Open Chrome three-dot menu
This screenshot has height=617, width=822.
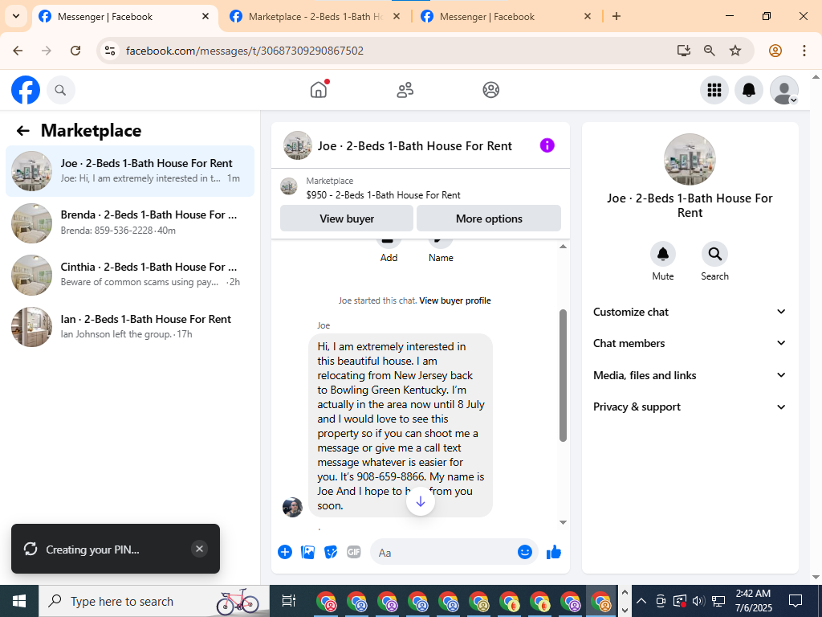click(x=804, y=51)
